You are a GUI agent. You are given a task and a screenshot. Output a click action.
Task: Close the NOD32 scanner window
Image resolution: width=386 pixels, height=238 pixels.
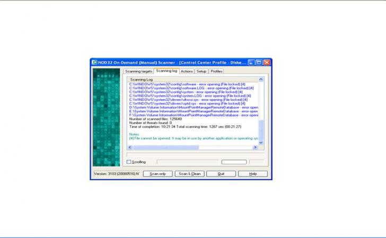click(267, 62)
